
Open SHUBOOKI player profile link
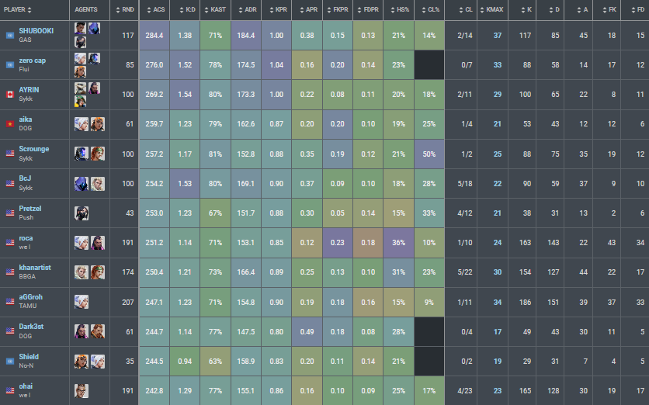click(36, 30)
